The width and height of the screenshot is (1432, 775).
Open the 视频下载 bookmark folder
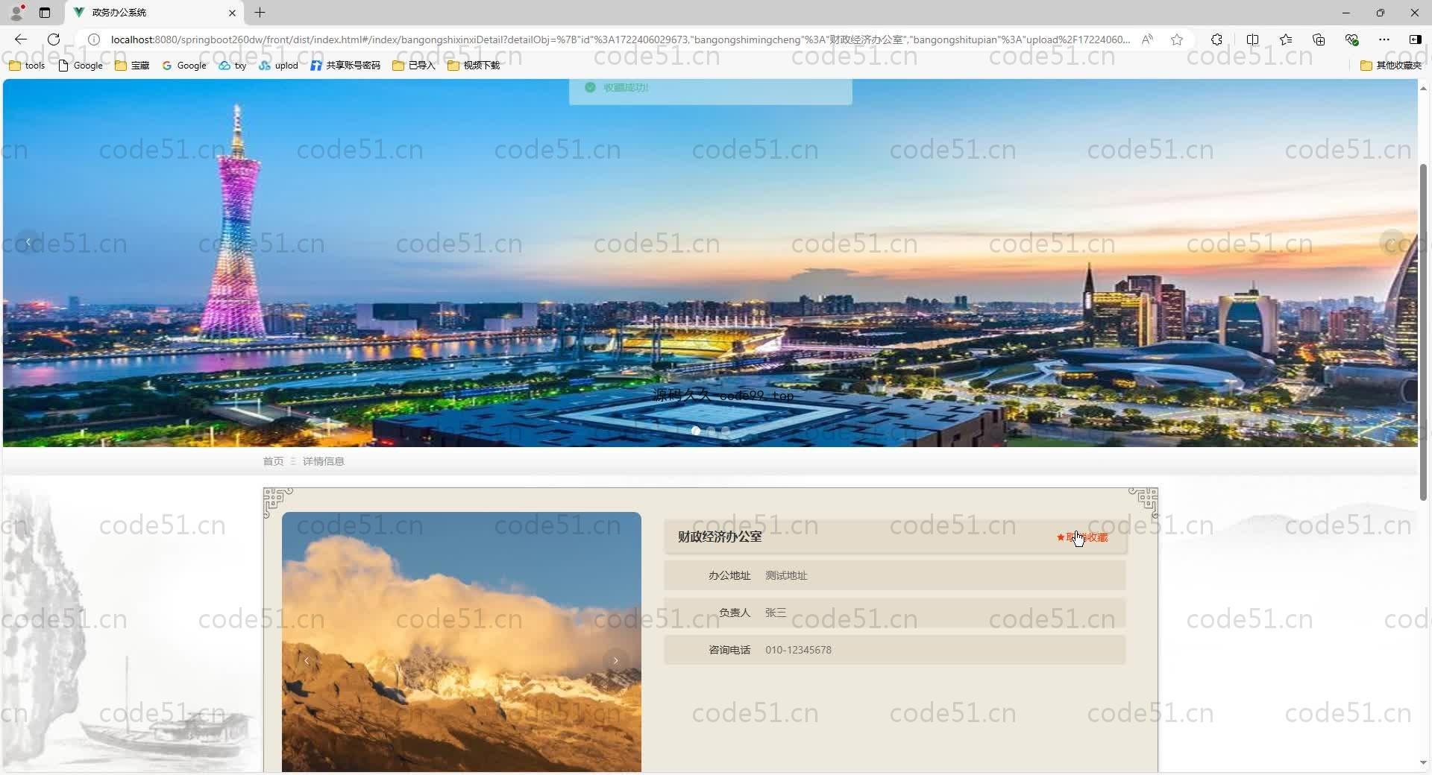474,66
